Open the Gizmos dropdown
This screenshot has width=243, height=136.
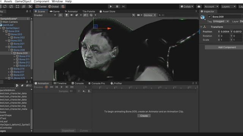click(x=150, y=15)
